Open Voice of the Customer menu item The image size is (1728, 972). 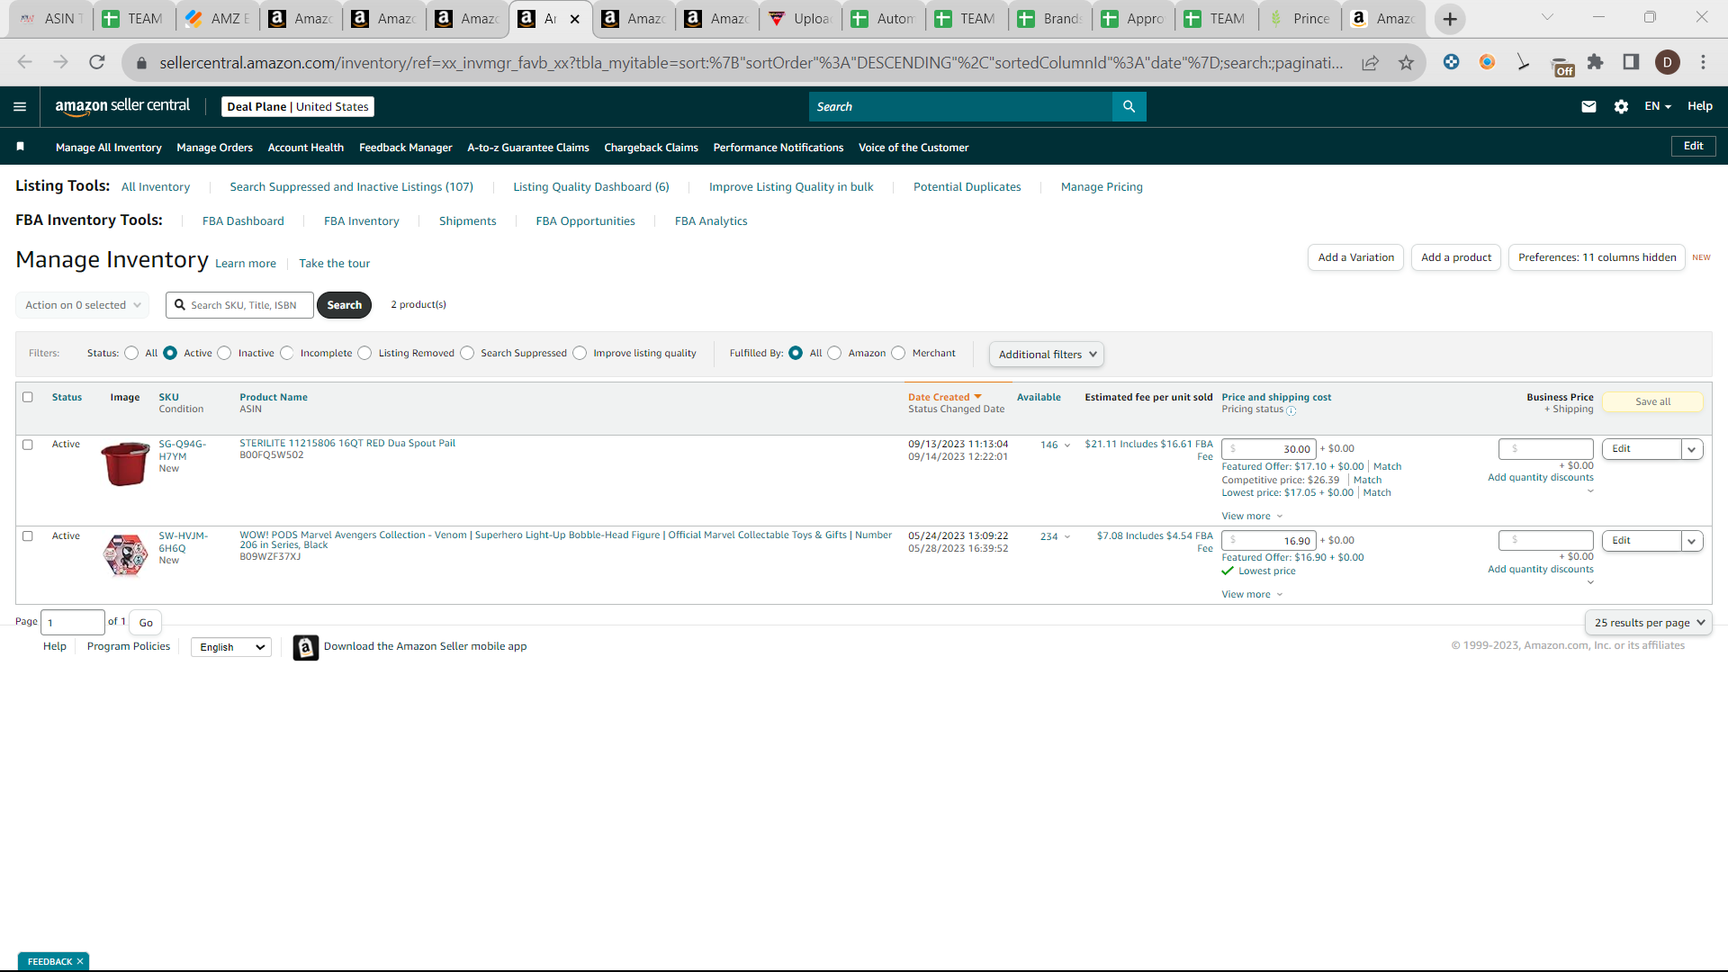(913, 148)
